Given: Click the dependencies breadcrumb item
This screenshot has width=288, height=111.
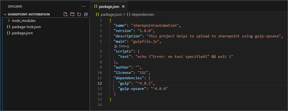Looking at the screenshot, I should [143, 14].
